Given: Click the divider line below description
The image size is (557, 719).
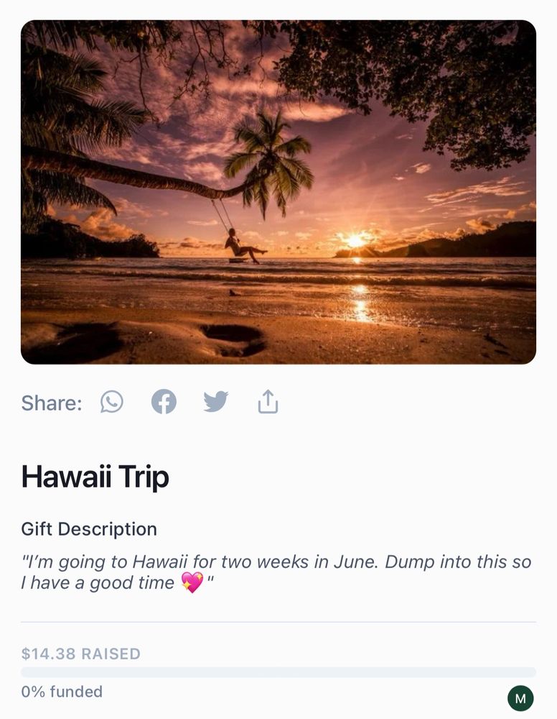Looking at the screenshot, I should (278, 622).
